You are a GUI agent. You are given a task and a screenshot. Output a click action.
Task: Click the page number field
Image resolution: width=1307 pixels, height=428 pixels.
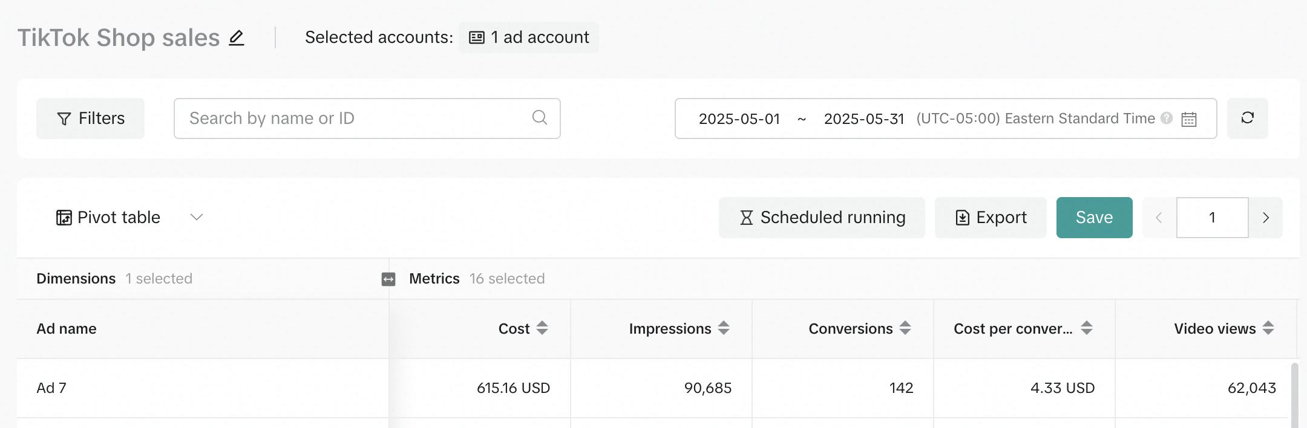point(1213,218)
